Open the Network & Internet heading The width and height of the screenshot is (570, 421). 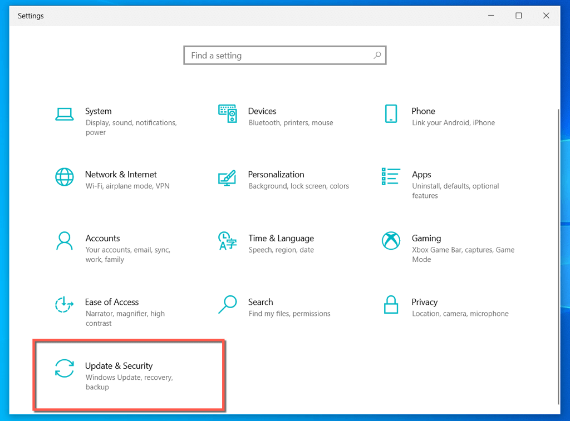pos(121,175)
